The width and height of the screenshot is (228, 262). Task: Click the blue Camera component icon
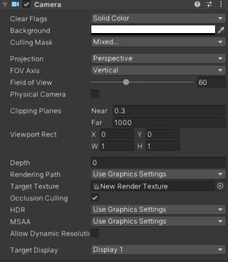pyautogui.click(x=15, y=4)
